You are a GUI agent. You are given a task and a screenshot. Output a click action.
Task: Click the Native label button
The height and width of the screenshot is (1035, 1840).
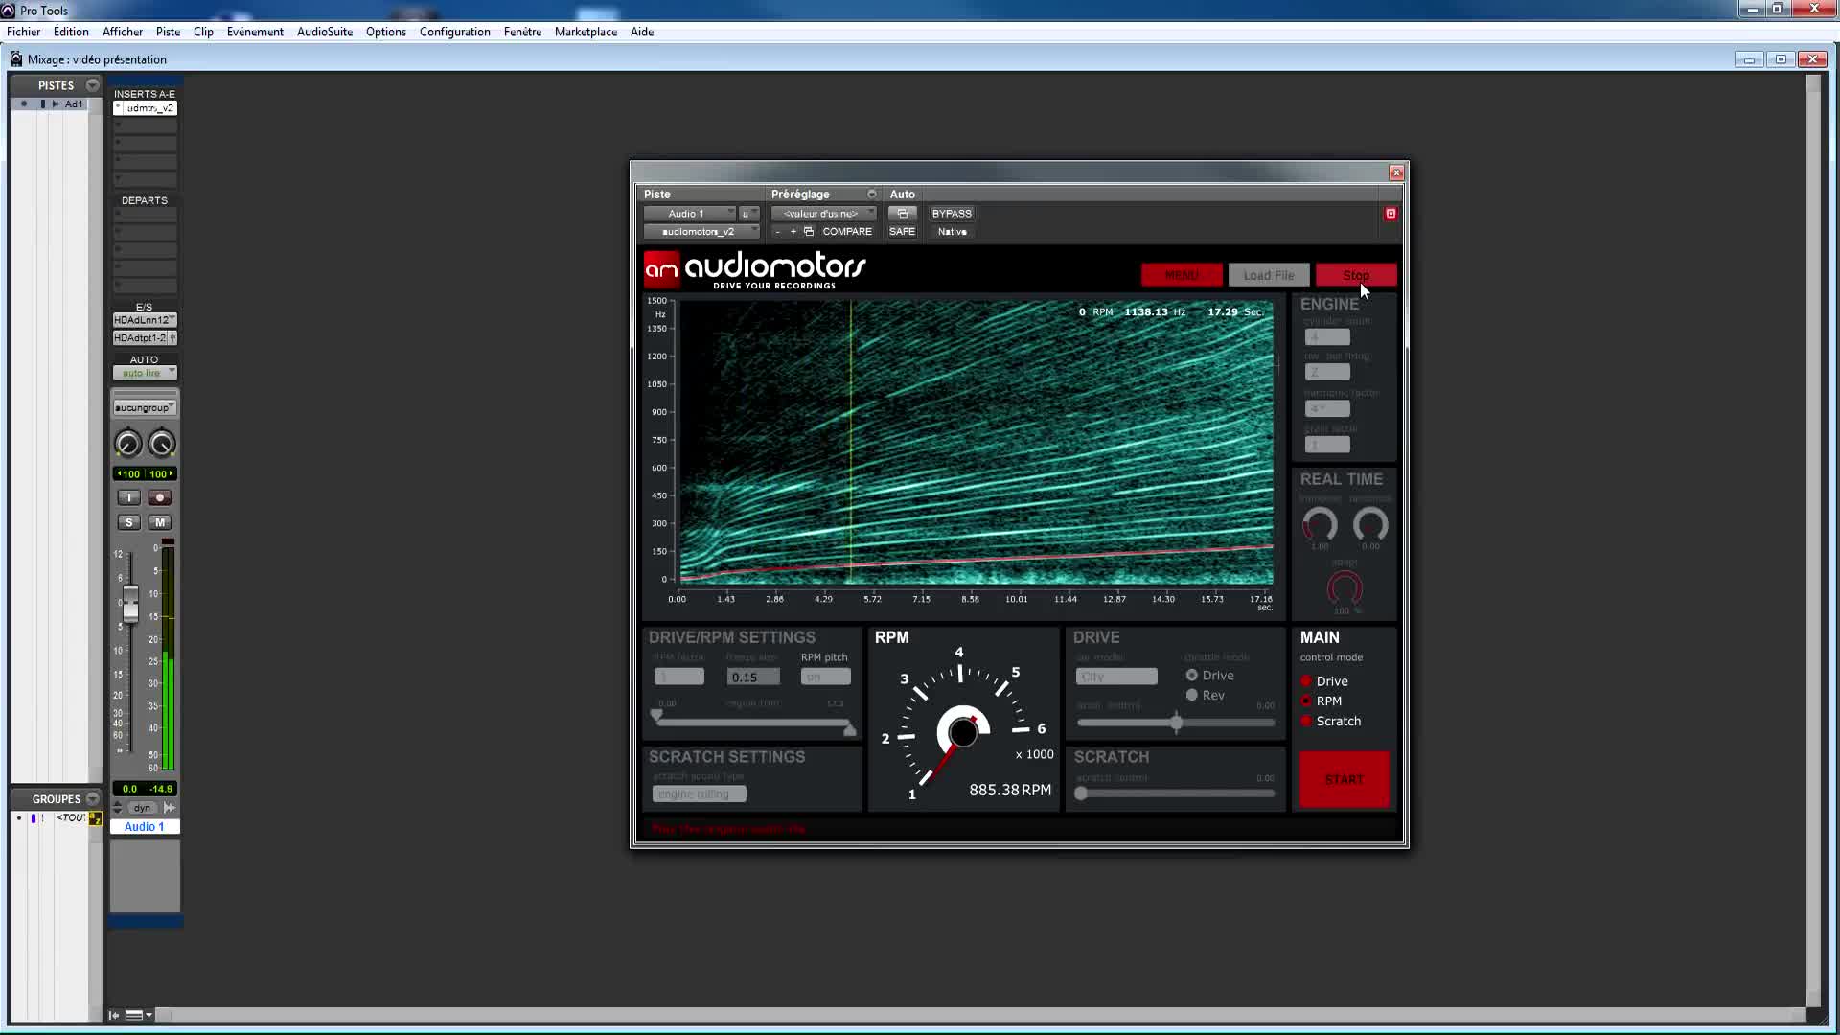coord(952,232)
